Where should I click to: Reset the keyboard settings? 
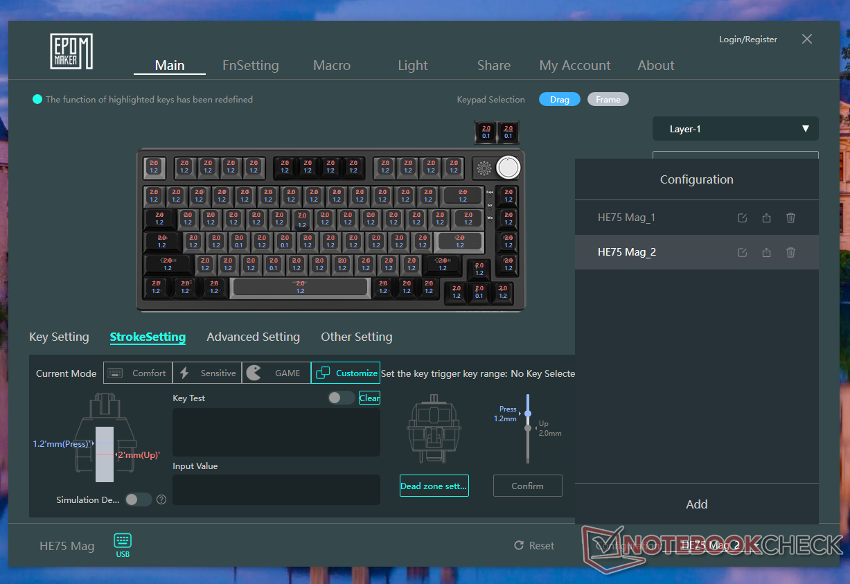tap(534, 545)
